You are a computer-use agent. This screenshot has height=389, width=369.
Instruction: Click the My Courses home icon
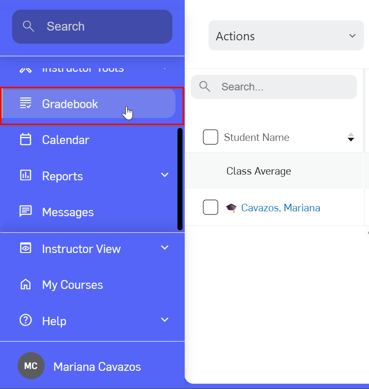point(26,284)
